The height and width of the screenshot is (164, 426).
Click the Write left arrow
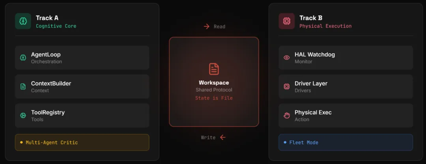[223, 137]
